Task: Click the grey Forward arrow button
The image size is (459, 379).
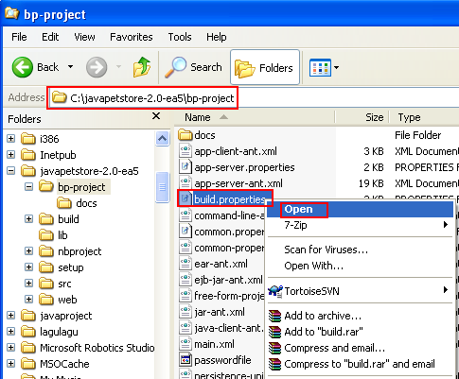Action: coord(97,67)
